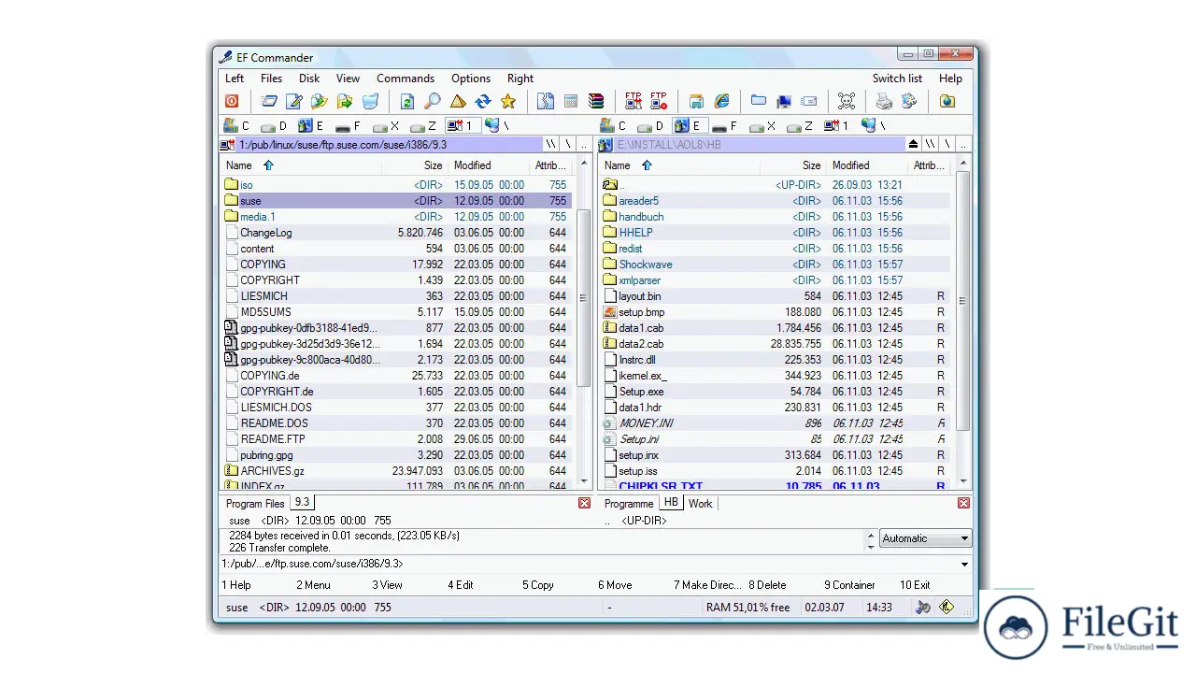Click the yellow triangle toolbar icon
The width and height of the screenshot is (1196, 673).
[458, 101]
